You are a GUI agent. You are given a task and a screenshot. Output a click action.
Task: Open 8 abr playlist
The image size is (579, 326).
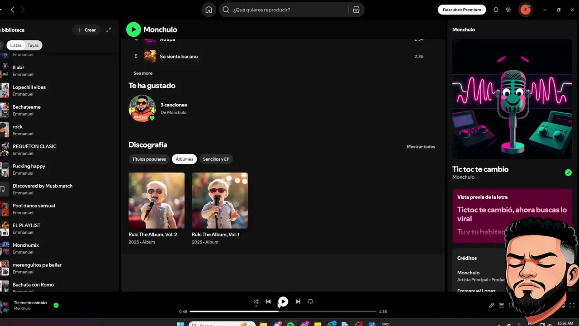[x=59, y=71]
